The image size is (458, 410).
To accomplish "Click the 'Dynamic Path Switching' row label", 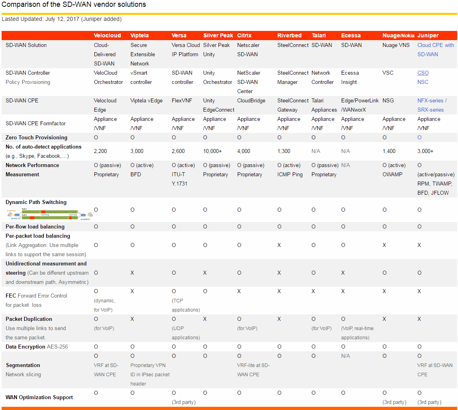I will [36, 202].
